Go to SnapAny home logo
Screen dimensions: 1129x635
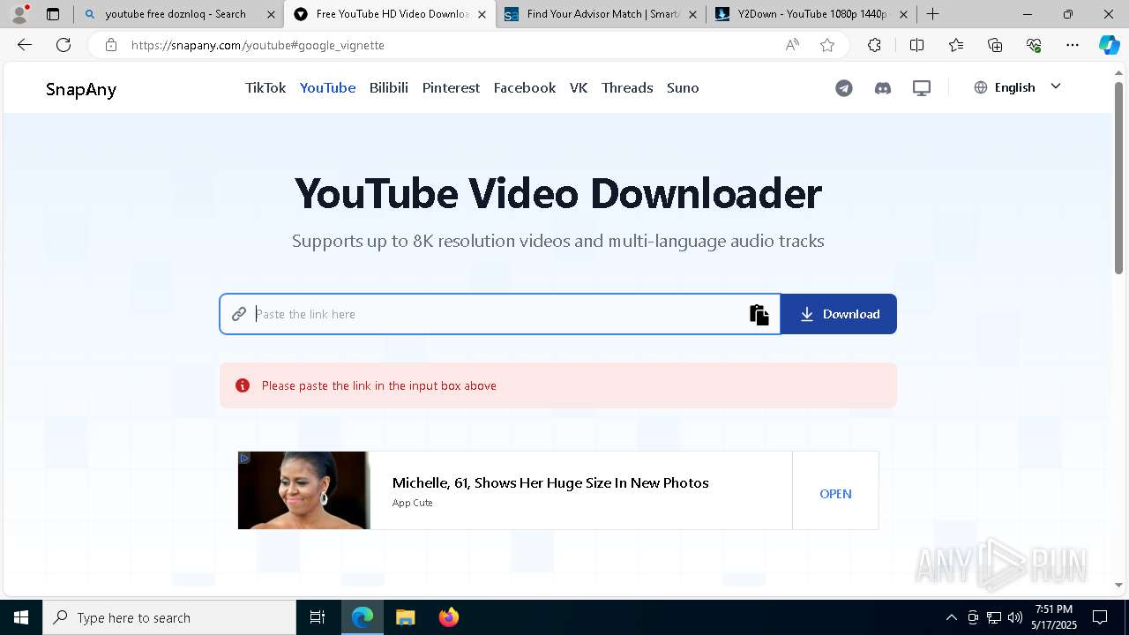(81, 89)
